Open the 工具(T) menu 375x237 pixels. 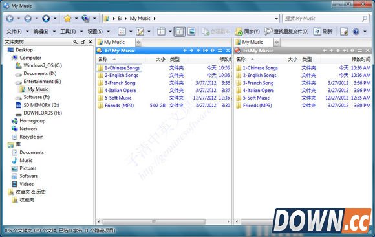(68, 31)
